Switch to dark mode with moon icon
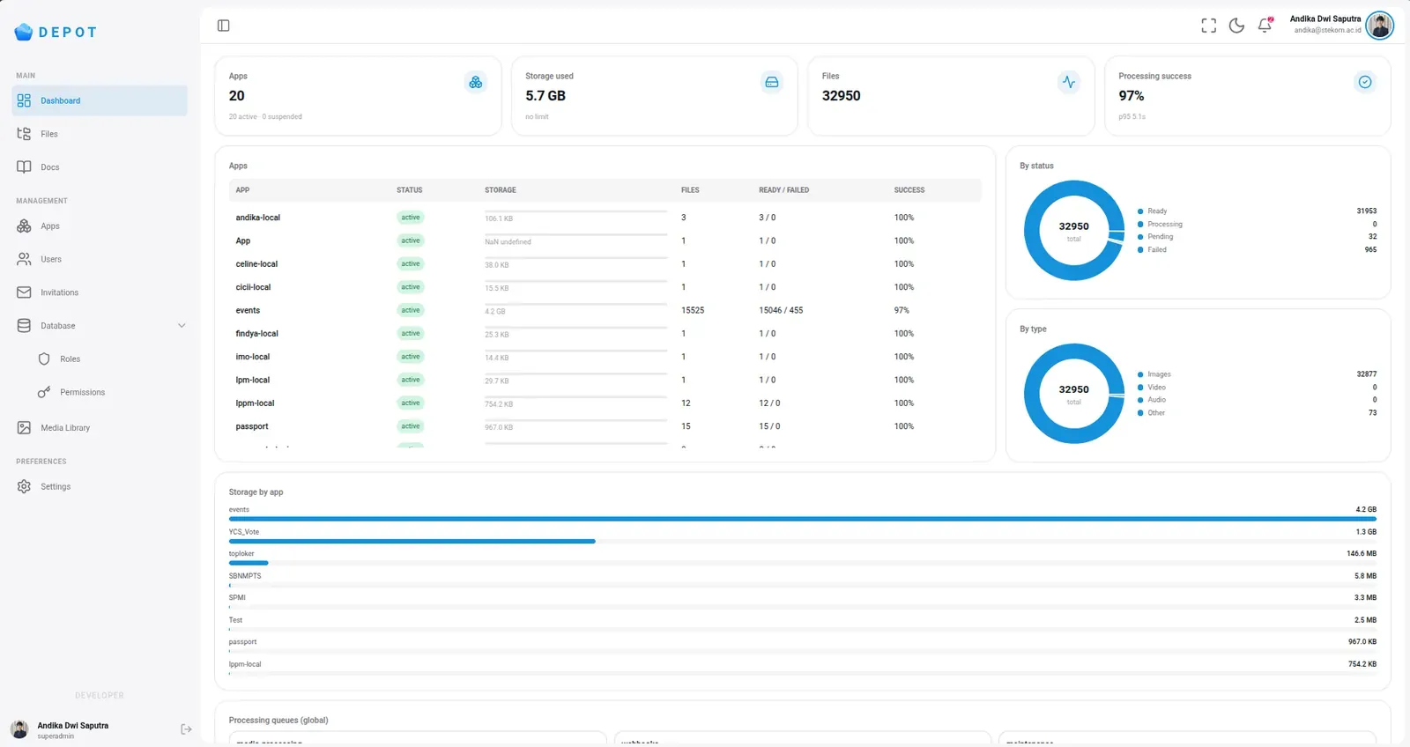Viewport: 1410px width, 747px height. [1236, 26]
